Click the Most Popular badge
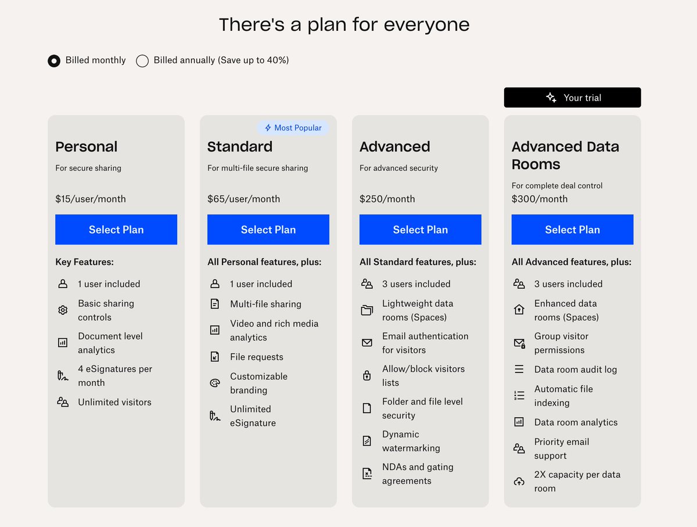The height and width of the screenshot is (527, 697). click(293, 128)
